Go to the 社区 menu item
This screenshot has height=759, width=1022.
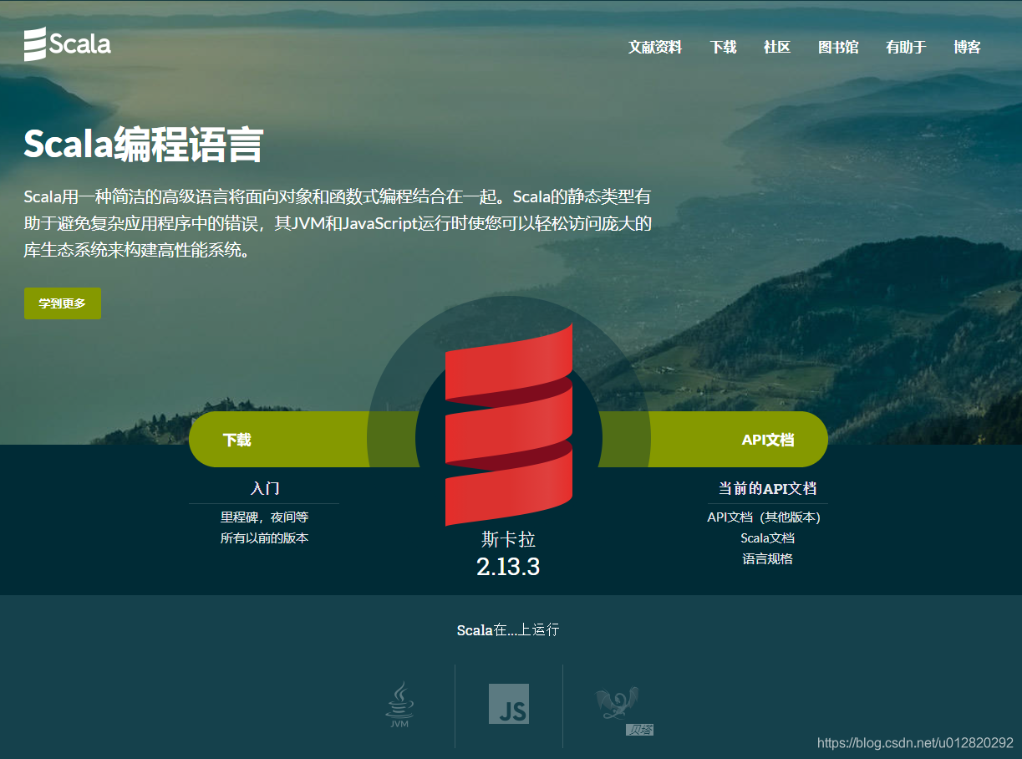pos(777,48)
